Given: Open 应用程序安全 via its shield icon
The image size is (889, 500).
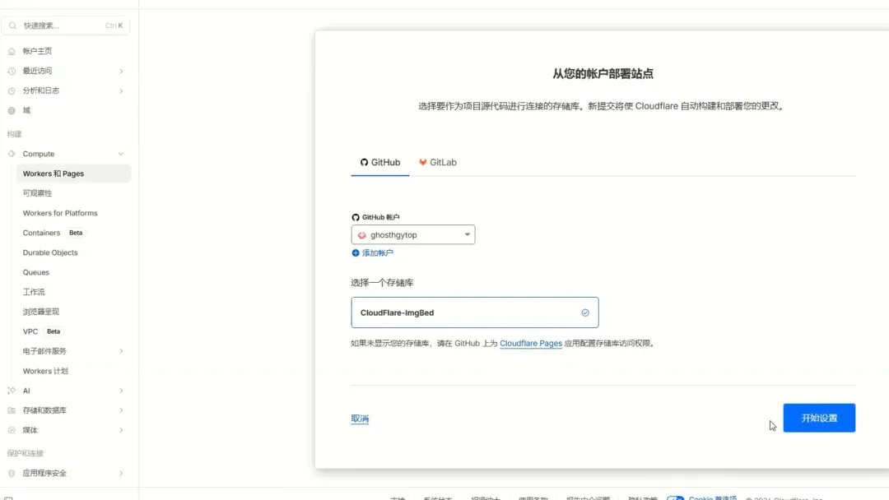Looking at the screenshot, I should pyautogui.click(x=12, y=473).
